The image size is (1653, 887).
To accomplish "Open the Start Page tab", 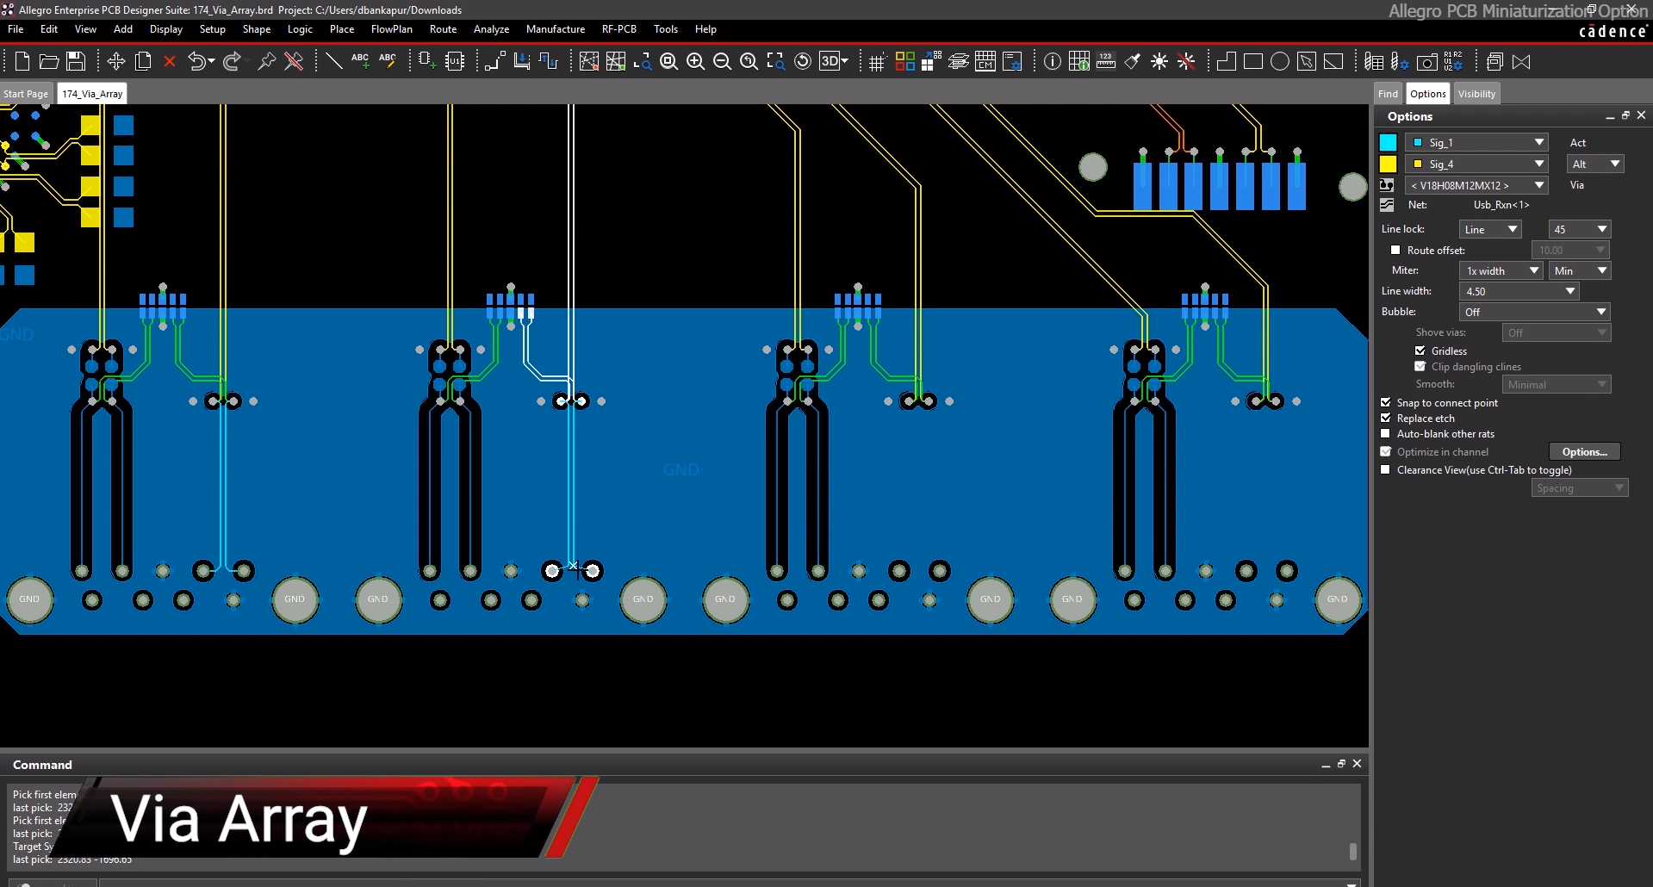I will pos(26,94).
